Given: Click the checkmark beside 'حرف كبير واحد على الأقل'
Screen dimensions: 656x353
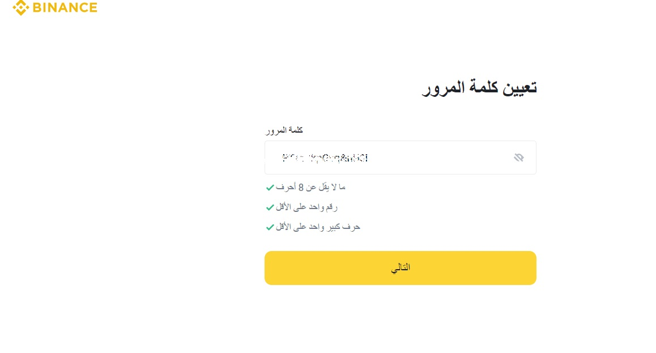Looking at the screenshot, I should coord(270,227).
